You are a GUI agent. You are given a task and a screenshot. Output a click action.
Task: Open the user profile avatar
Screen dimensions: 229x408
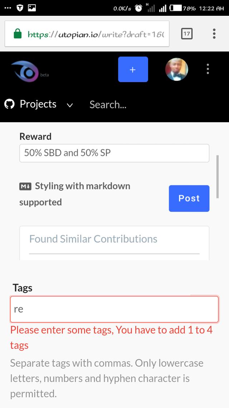click(177, 70)
